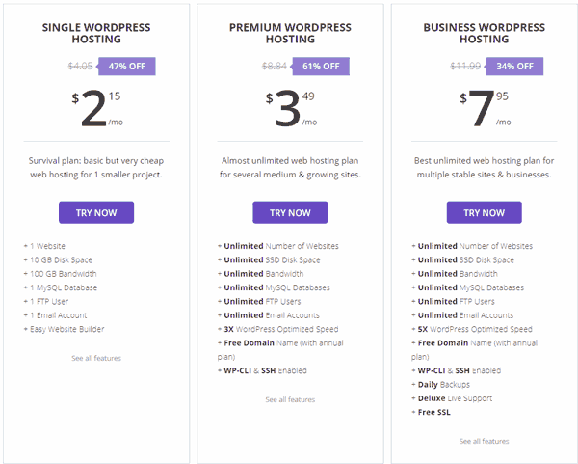This screenshot has width=578, height=464.
Task: Open See all features in Single plan
Action: click(x=96, y=358)
